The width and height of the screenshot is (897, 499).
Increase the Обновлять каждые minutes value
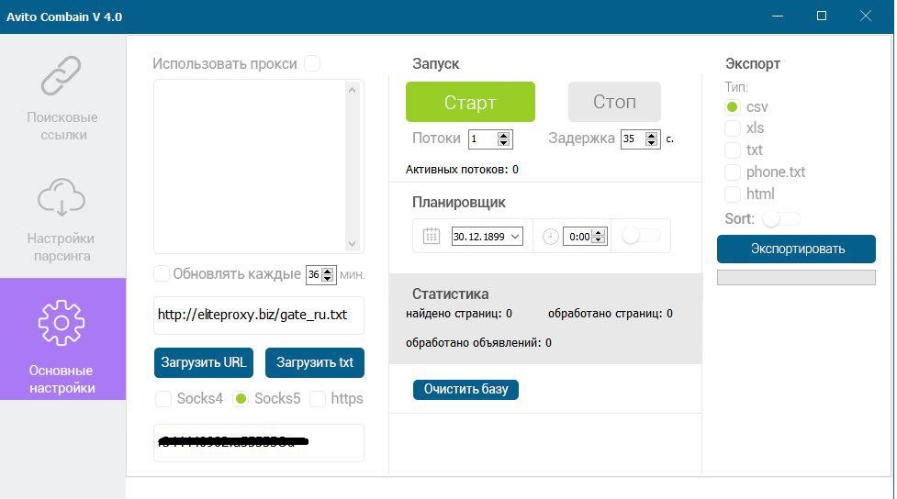(x=327, y=271)
